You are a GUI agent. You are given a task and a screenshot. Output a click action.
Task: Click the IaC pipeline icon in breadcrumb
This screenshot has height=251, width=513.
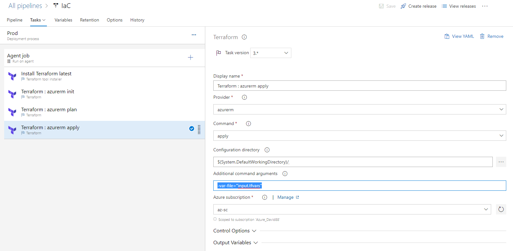[x=56, y=5]
